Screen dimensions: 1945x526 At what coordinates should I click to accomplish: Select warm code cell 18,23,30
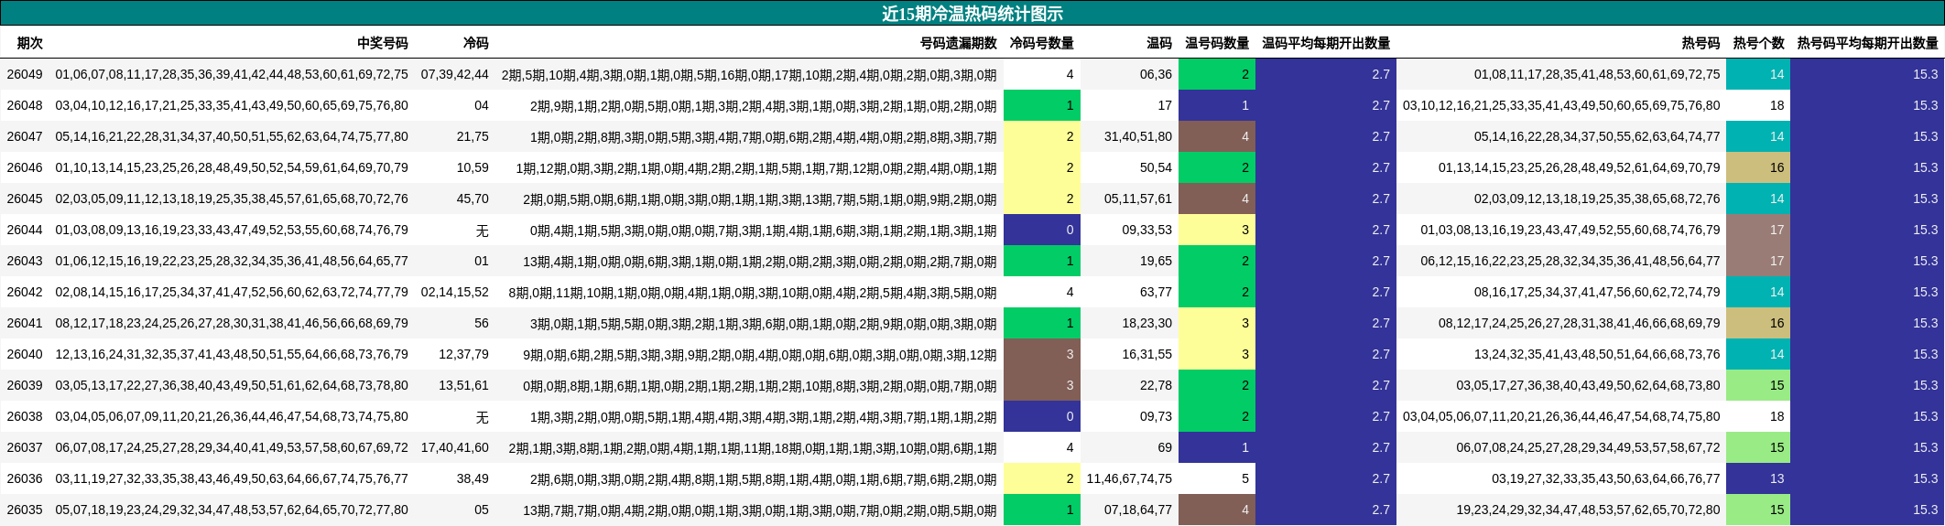coord(1147,323)
